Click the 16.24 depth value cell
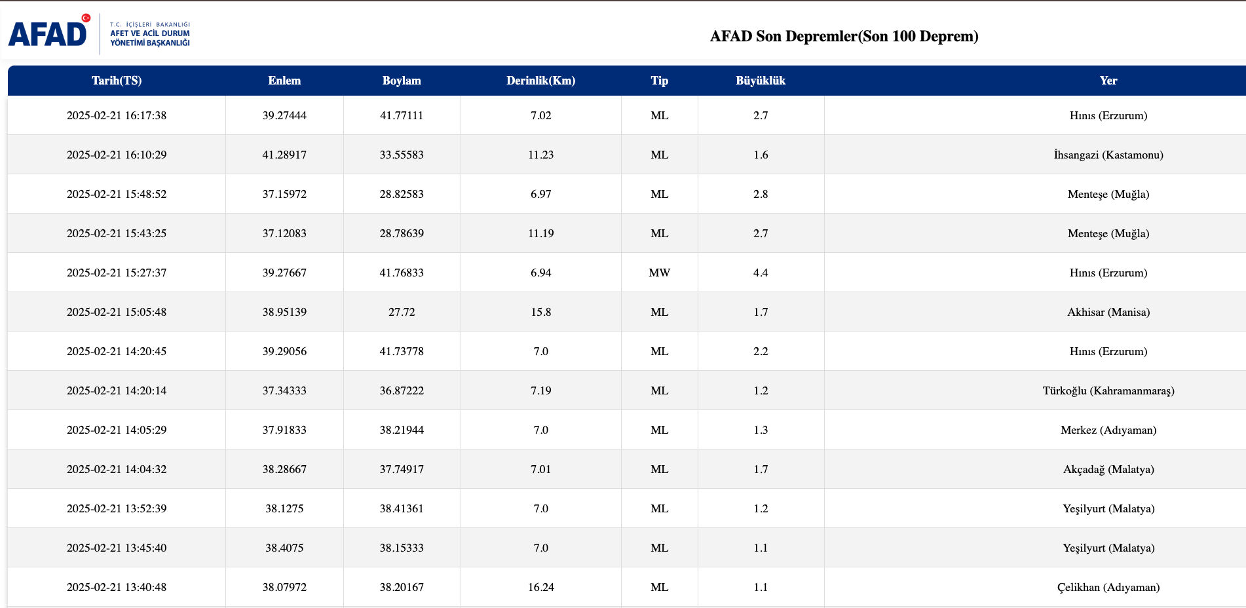This screenshot has height=608, width=1246. point(540,587)
